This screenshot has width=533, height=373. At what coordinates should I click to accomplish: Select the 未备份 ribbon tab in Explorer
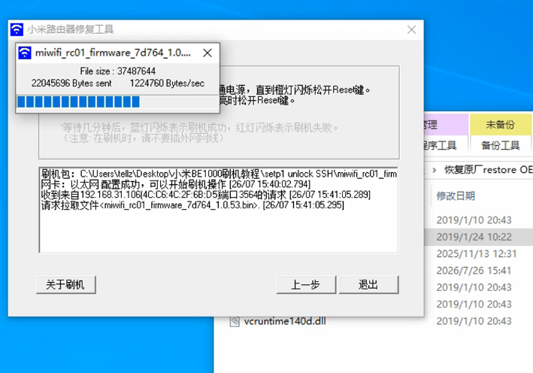(x=500, y=124)
